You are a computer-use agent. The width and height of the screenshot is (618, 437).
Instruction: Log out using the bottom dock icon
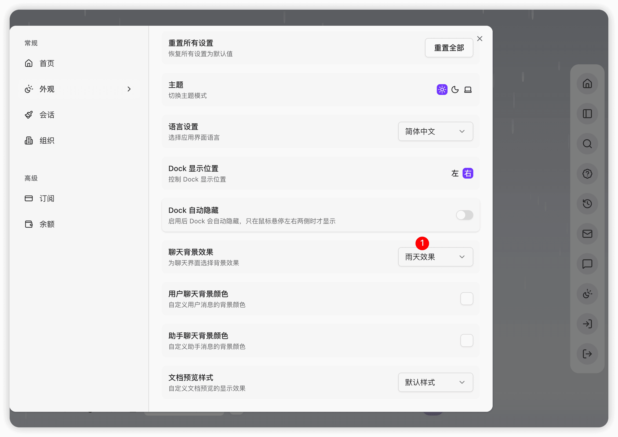click(587, 354)
